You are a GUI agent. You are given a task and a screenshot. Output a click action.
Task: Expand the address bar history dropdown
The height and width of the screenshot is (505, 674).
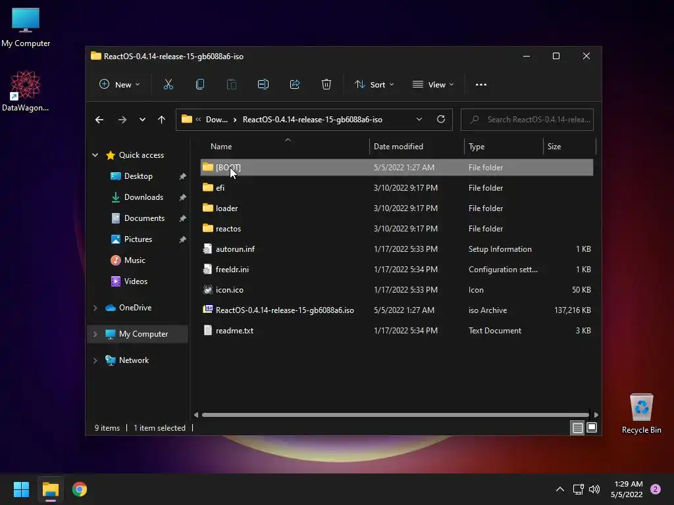[419, 120]
